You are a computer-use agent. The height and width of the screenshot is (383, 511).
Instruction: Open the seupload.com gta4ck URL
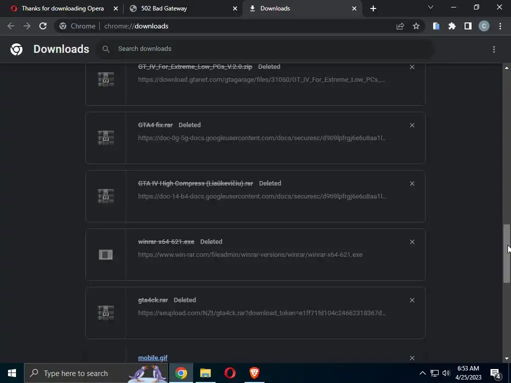[x=262, y=313]
